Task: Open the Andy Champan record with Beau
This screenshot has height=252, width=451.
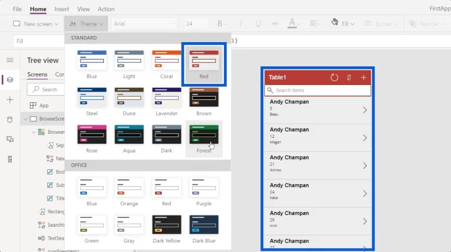Action: (x=317, y=110)
